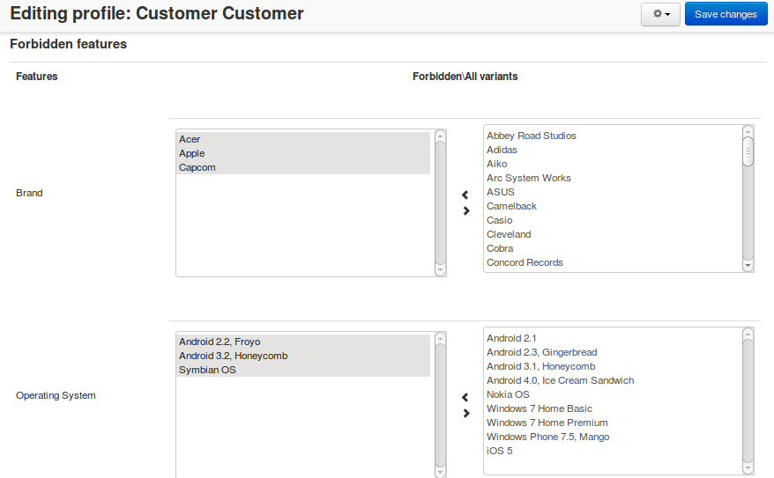774x478 pixels.
Task: Click right arrow to remove forbidden Brand
Action: coord(466,211)
